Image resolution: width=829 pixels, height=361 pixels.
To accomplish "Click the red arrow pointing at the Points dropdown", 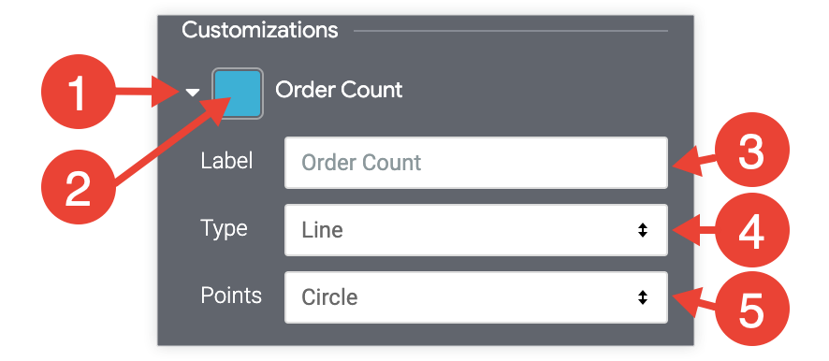I will click(694, 300).
